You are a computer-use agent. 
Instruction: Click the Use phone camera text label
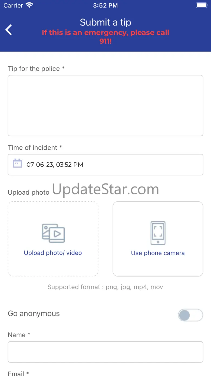[x=158, y=253]
